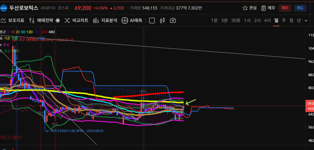Switch to the 4시 timeframe
314x150 pixels.
pyautogui.click(x=267, y=20)
